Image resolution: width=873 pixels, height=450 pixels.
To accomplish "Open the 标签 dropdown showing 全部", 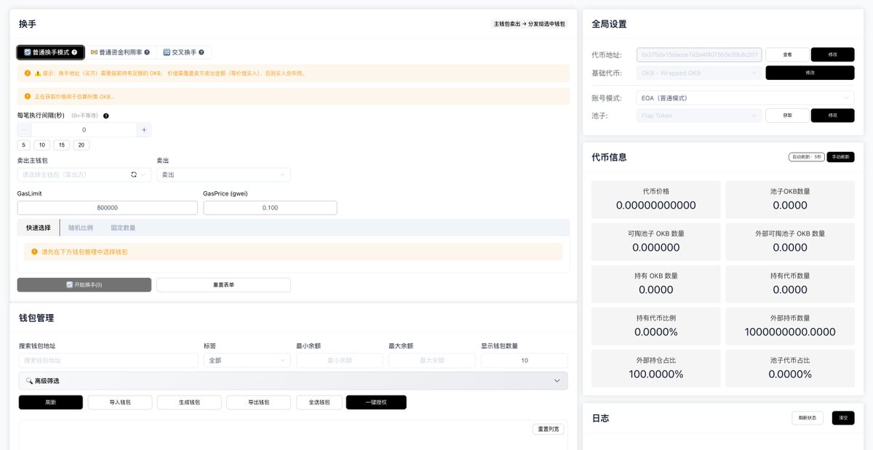I will tap(247, 361).
